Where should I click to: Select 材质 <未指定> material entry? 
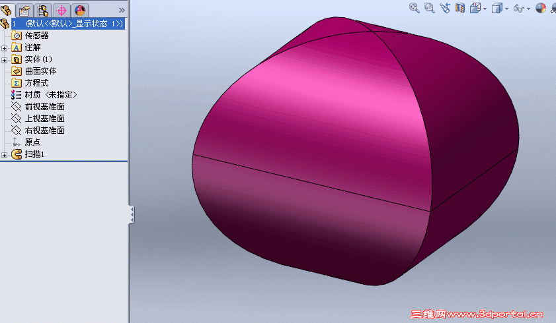51,95
